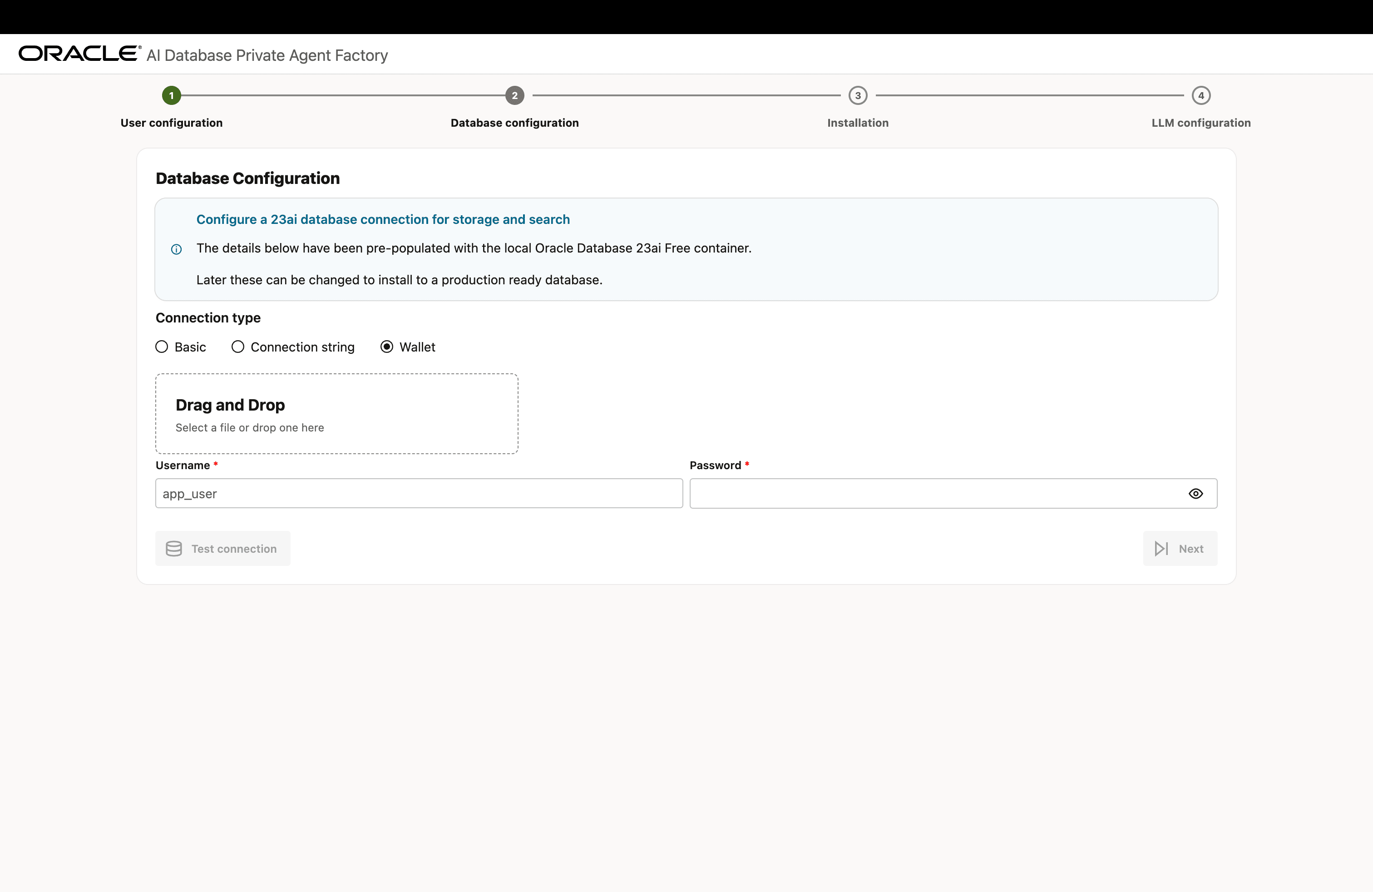Select the Basic connection type
Image resolution: width=1373 pixels, height=892 pixels.
click(x=161, y=347)
